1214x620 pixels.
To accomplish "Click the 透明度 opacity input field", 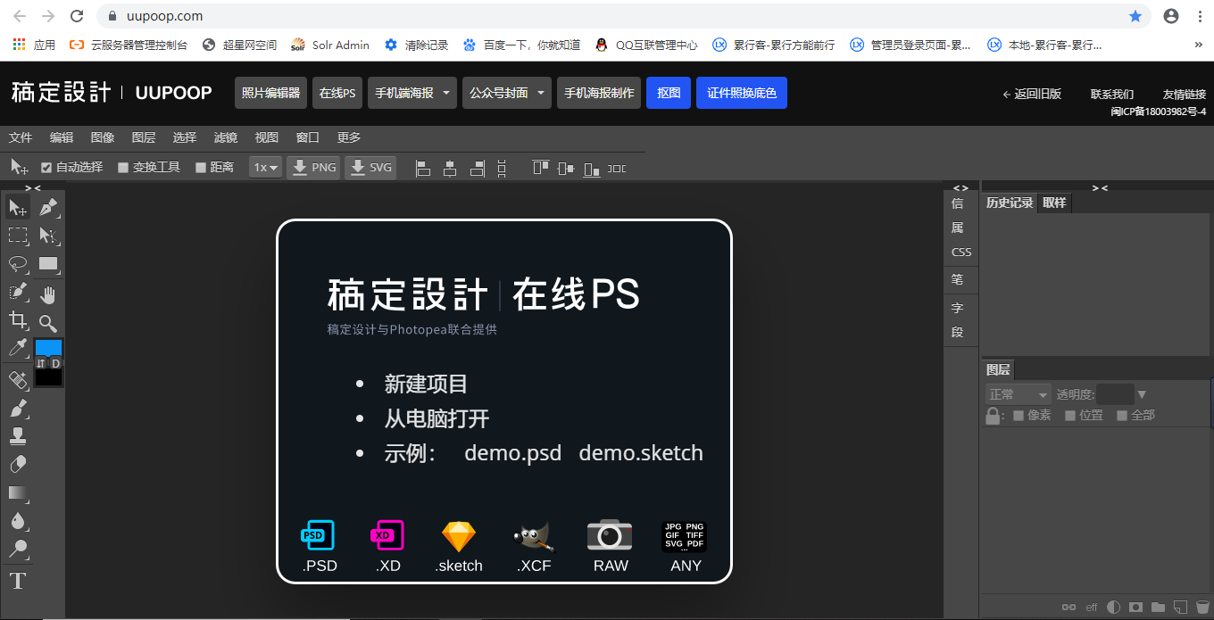I will pos(1115,394).
